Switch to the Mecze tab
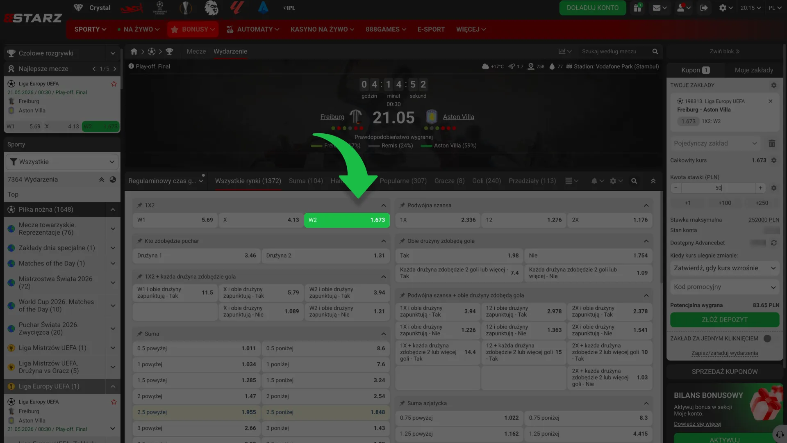This screenshot has height=443, width=787. (x=196, y=52)
